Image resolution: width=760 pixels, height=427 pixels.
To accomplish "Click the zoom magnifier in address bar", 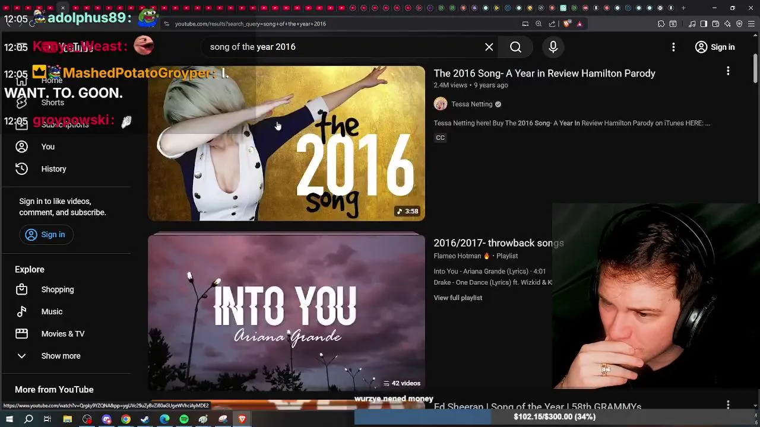I will pos(539,24).
